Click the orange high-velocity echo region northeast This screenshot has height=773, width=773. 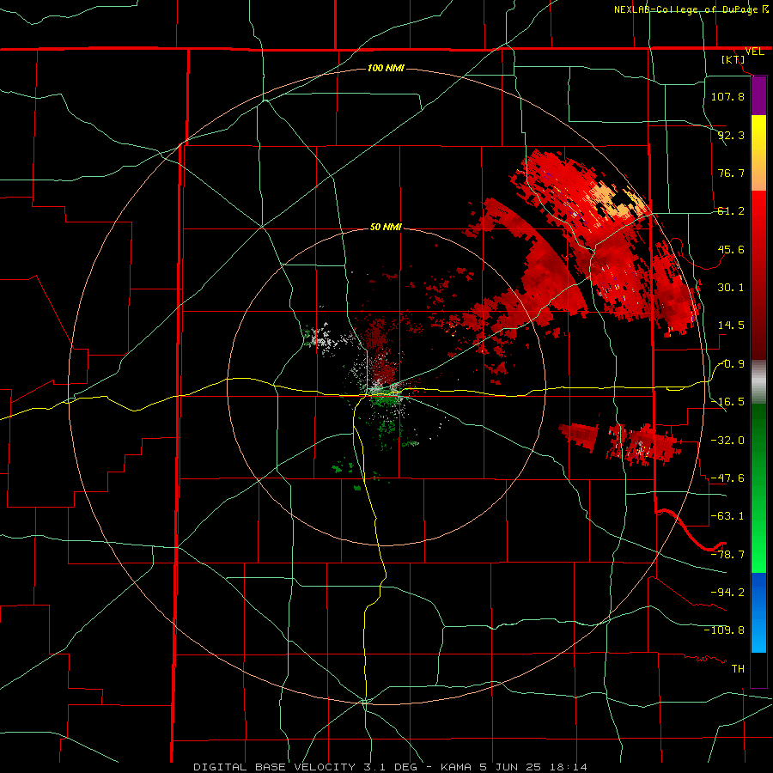pos(616,201)
